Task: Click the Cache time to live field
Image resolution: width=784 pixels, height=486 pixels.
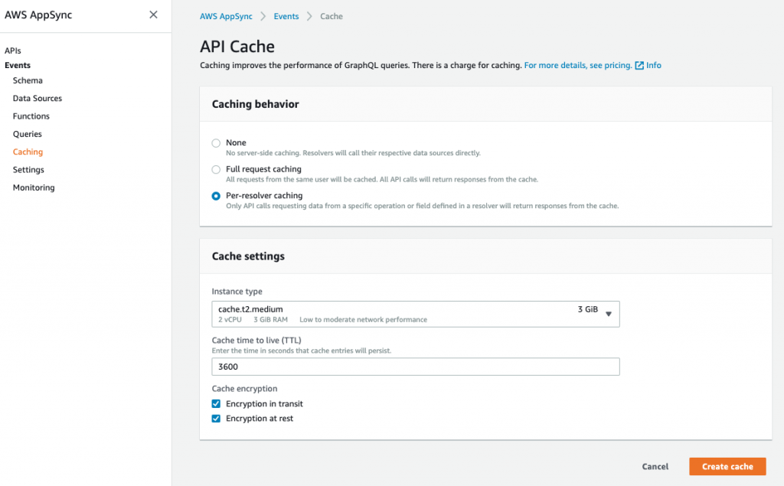Action: [415, 367]
